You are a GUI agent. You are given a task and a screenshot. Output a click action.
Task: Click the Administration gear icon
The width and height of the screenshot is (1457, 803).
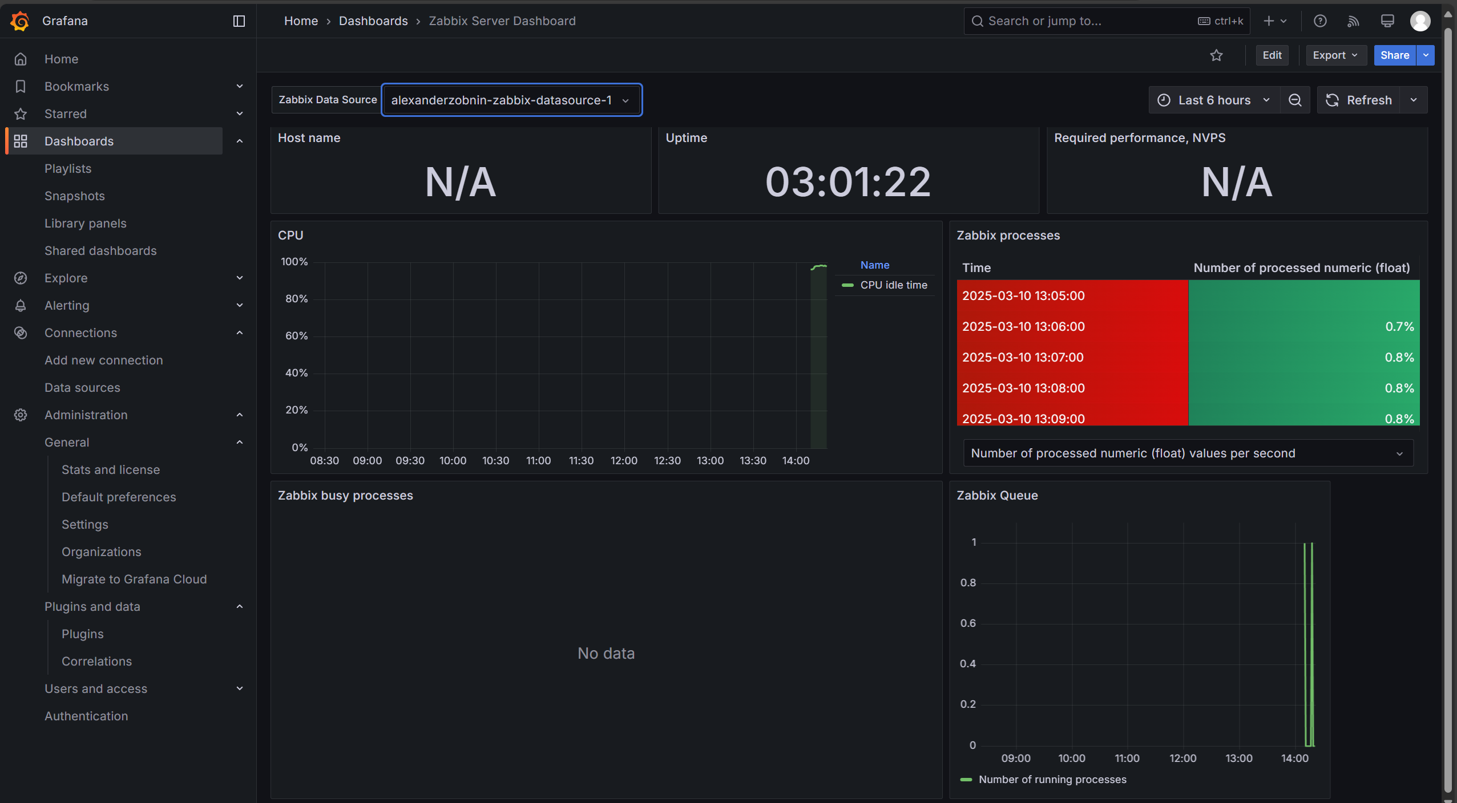21,415
